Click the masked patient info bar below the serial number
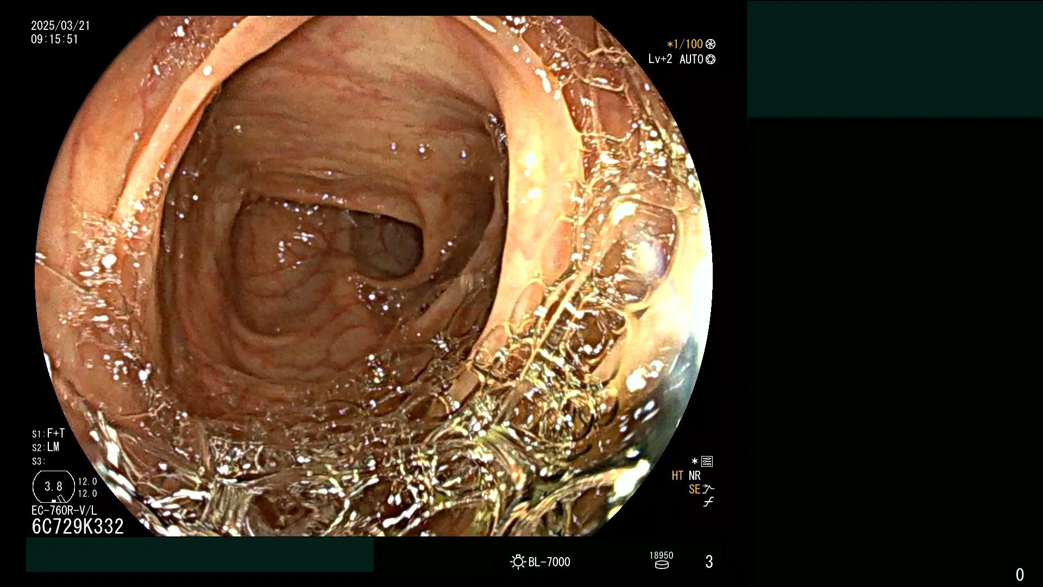This screenshot has width=1043, height=587. pos(200,554)
